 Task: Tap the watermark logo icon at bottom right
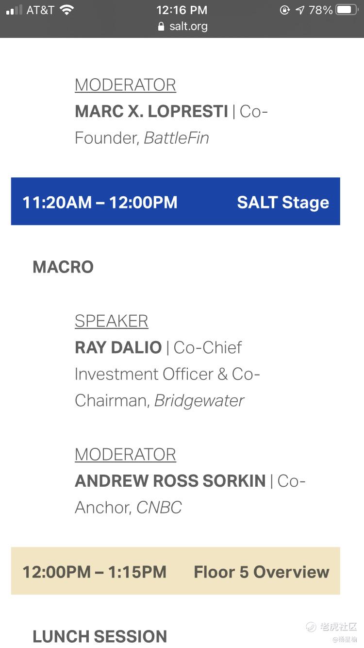tap(311, 627)
